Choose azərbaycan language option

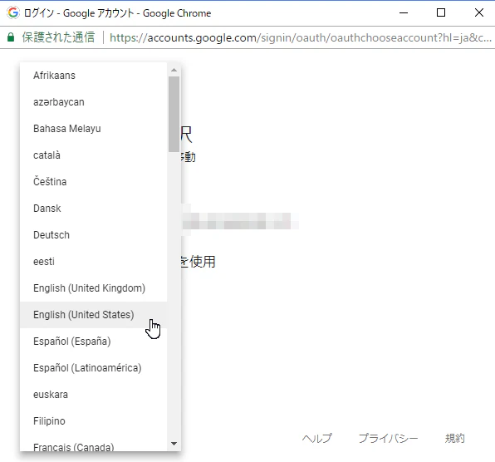pyautogui.click(x=94, y=102)
